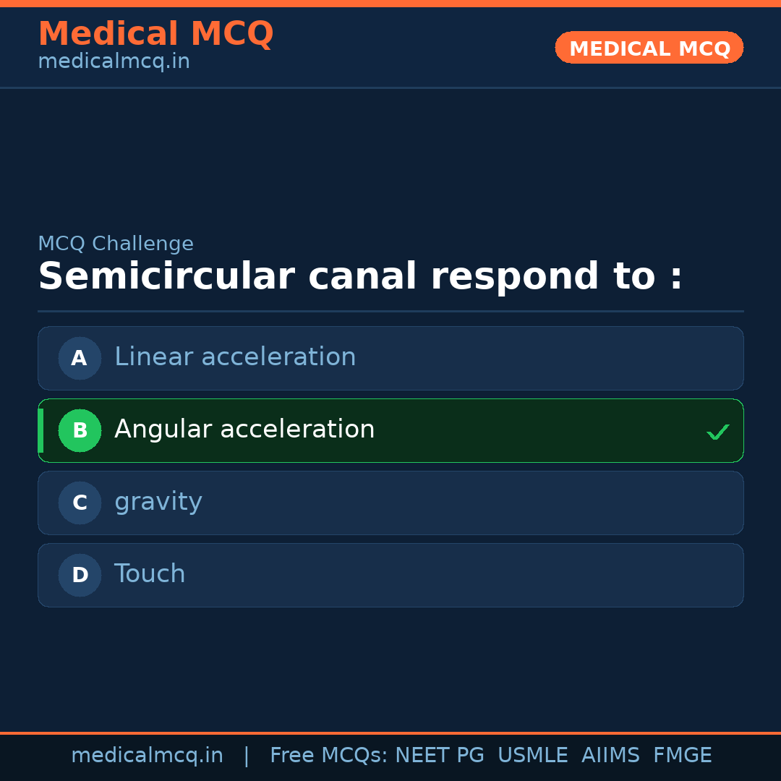Open the medicalmcq.in link under the header title
This screenshot has width=781, height=781.
pos(114,62)
